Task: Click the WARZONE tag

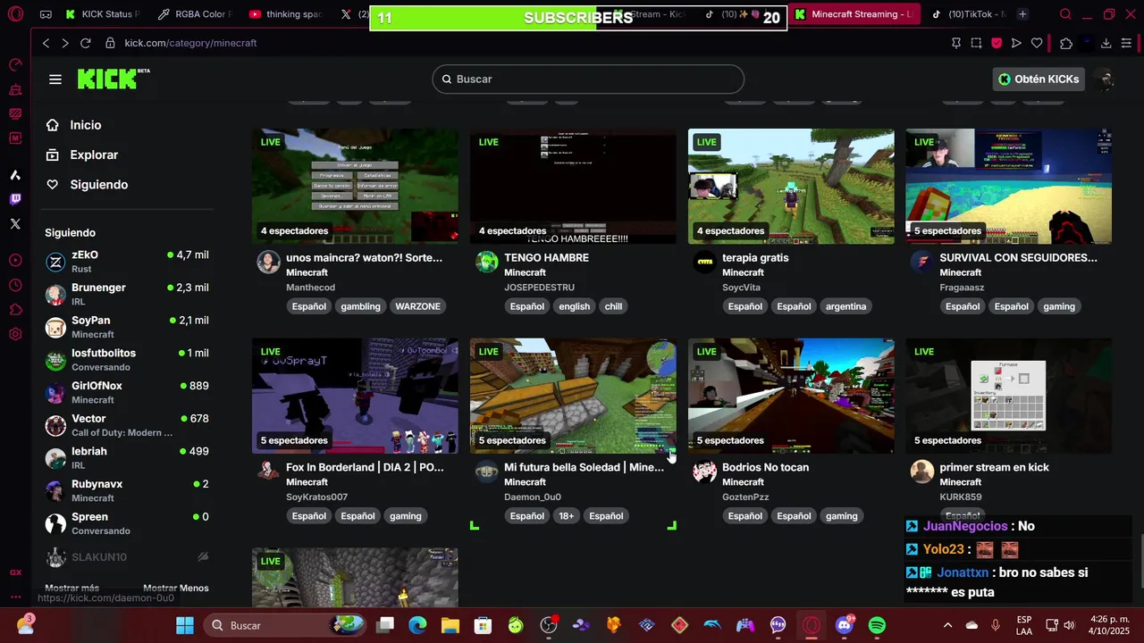Action: [x=417, y=306]
